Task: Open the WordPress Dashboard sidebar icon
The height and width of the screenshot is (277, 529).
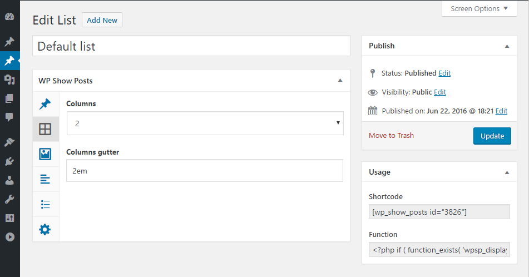Action: [x=9, y=17]
